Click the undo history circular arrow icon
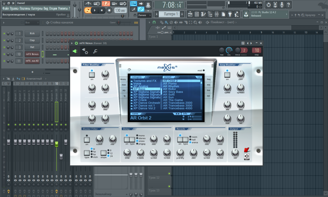 269,5
